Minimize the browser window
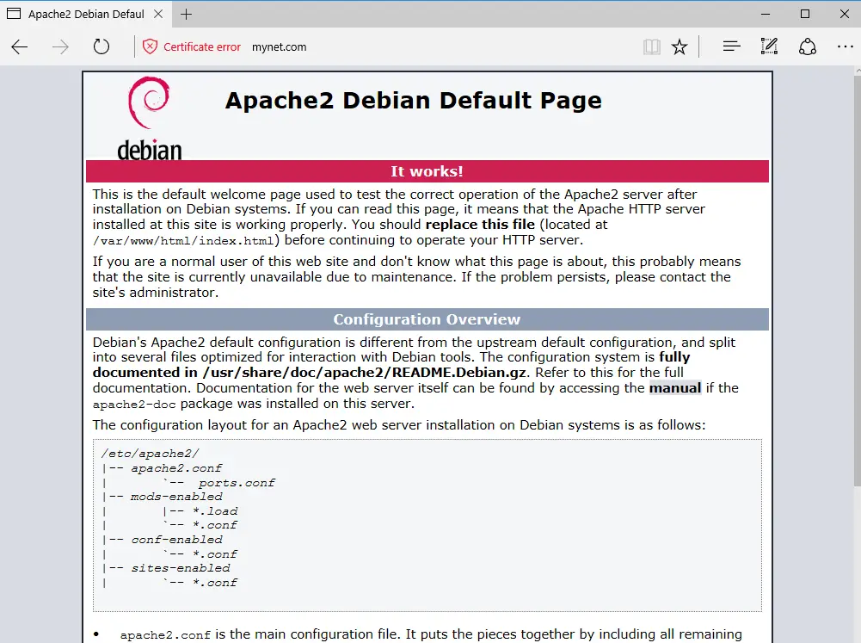 [x=766, y=15]
